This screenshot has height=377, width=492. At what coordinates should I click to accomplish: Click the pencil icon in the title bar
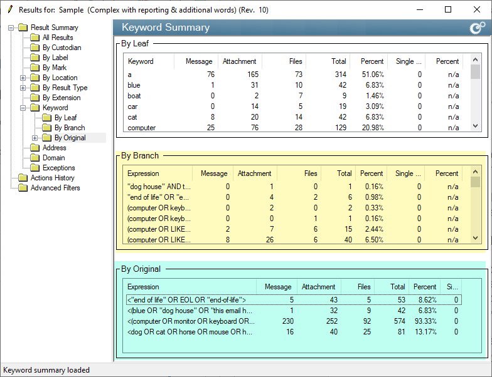(x=10, y=9)
